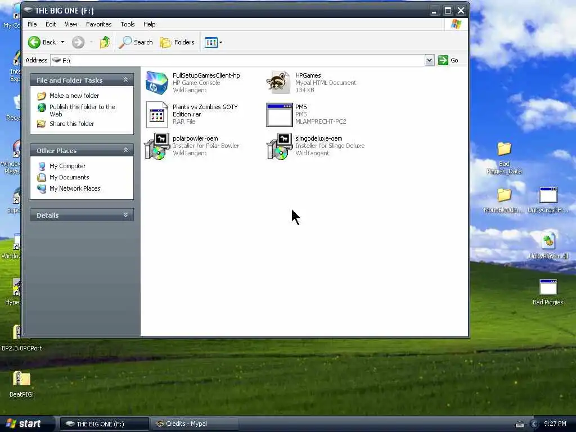Open the Favorites menu
Screen dimensions: 576x432
click(x=99, y=24)
